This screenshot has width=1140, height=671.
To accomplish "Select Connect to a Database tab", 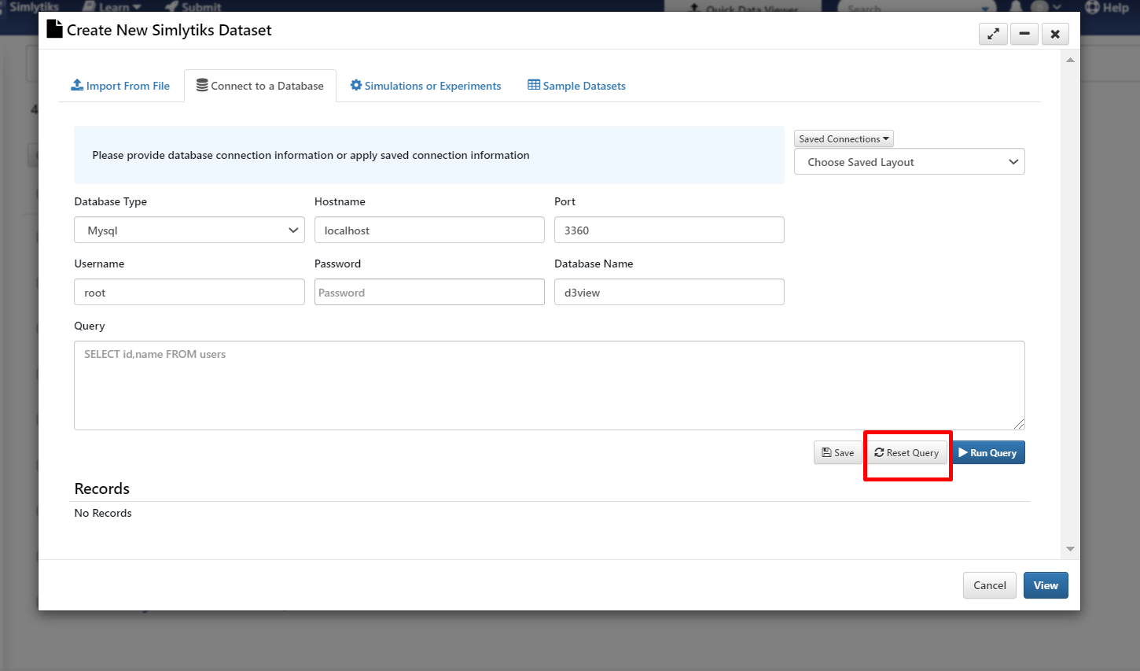I will coord(260,86).
